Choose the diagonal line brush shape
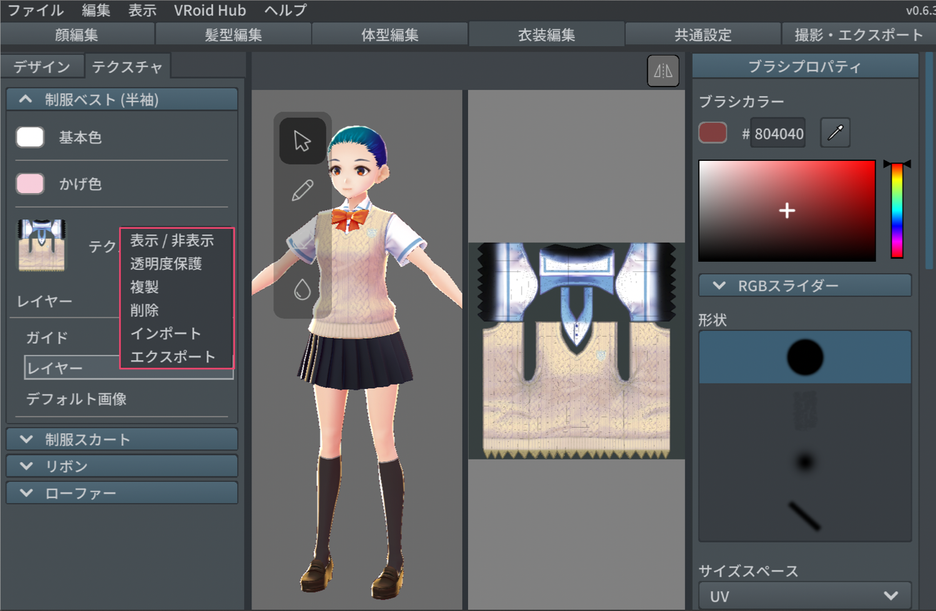The image size is (936, 611). [805, 515]
